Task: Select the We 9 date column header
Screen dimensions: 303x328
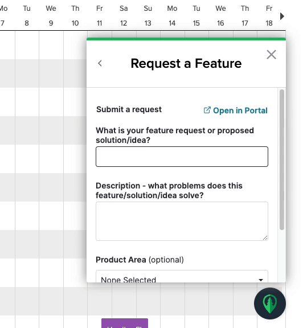Action: click(51, 16)
